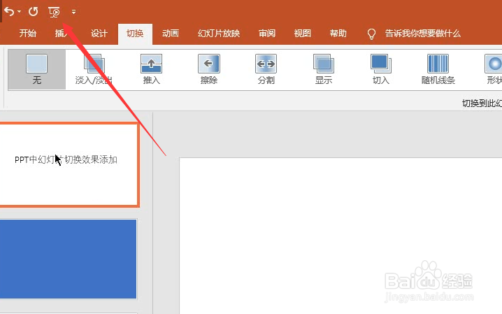Open the Undo history dropdown arrow

[x=19, y=12]
